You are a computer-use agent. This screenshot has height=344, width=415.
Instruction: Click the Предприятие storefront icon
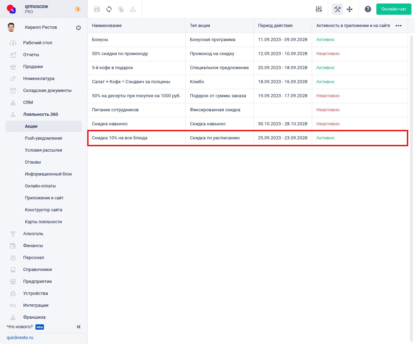coord(13,281)
